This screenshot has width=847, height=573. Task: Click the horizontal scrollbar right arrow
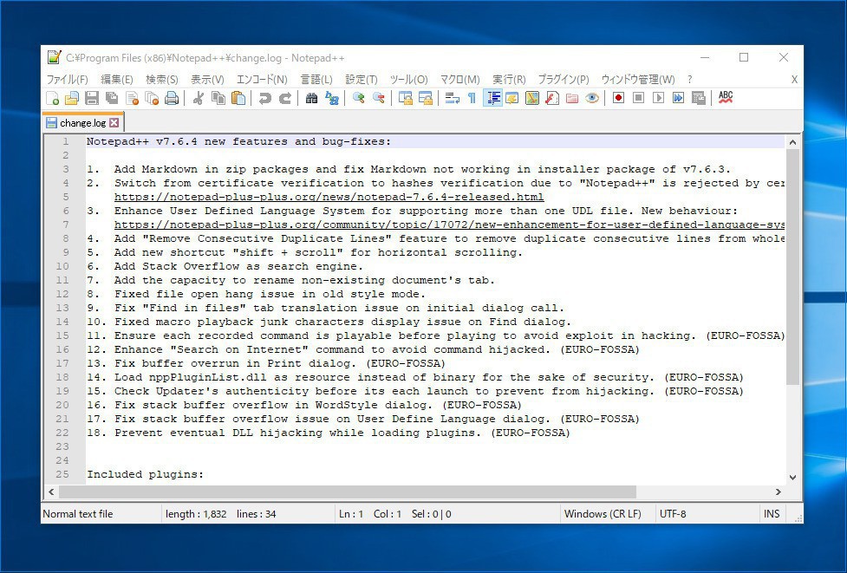(779, 492)
